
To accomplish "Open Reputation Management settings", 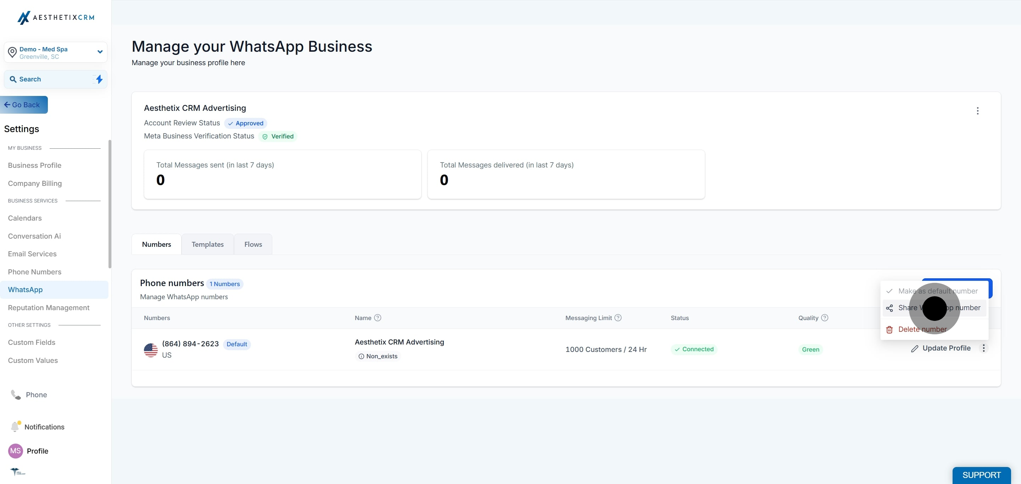I will click(x=49, y=308).
